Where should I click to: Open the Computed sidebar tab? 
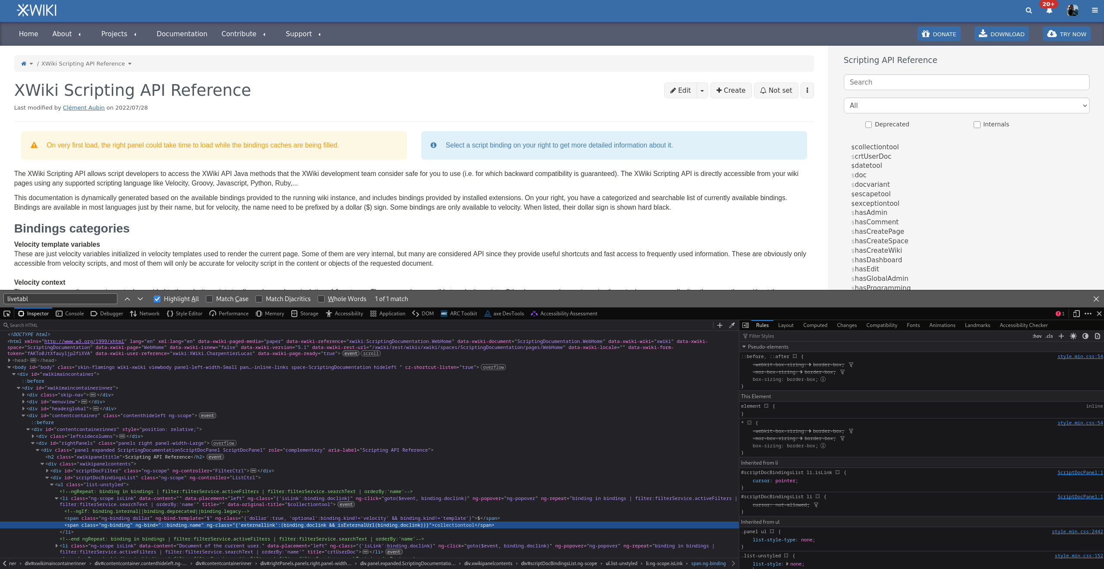(815, 325)
